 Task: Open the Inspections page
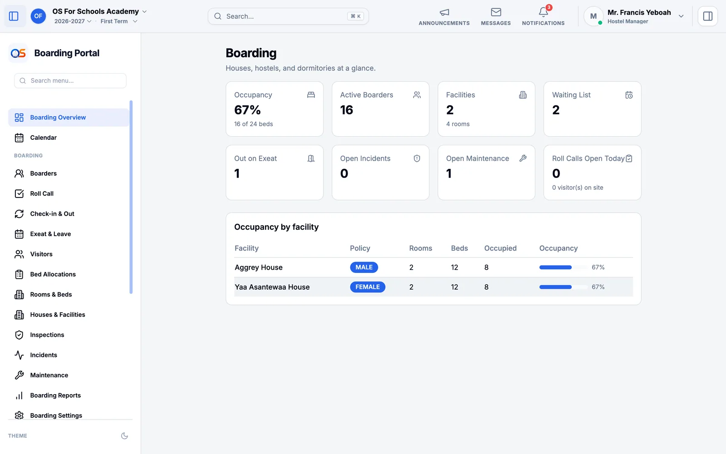[x=69, y=335]
